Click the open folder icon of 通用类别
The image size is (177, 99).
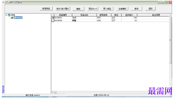(12, 18)
